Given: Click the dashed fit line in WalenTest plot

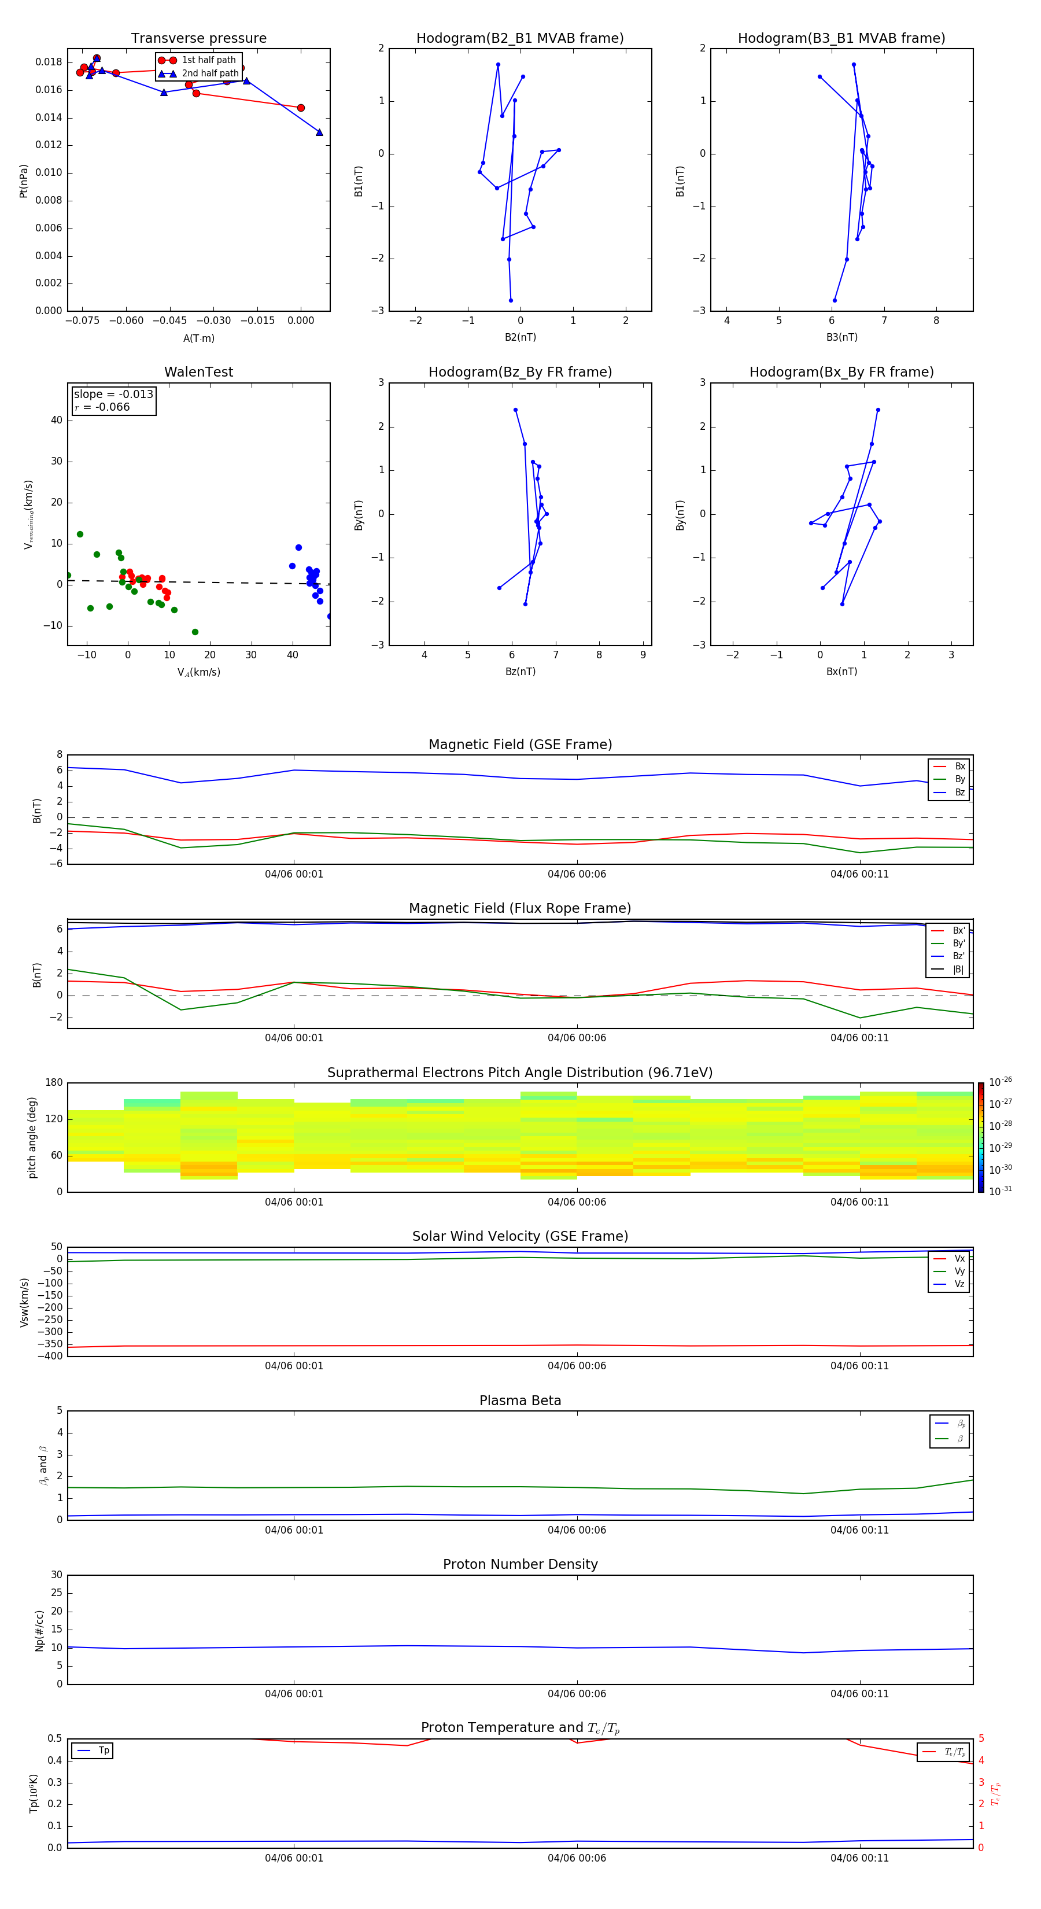Looking at the screenshot, I should 198,583.
